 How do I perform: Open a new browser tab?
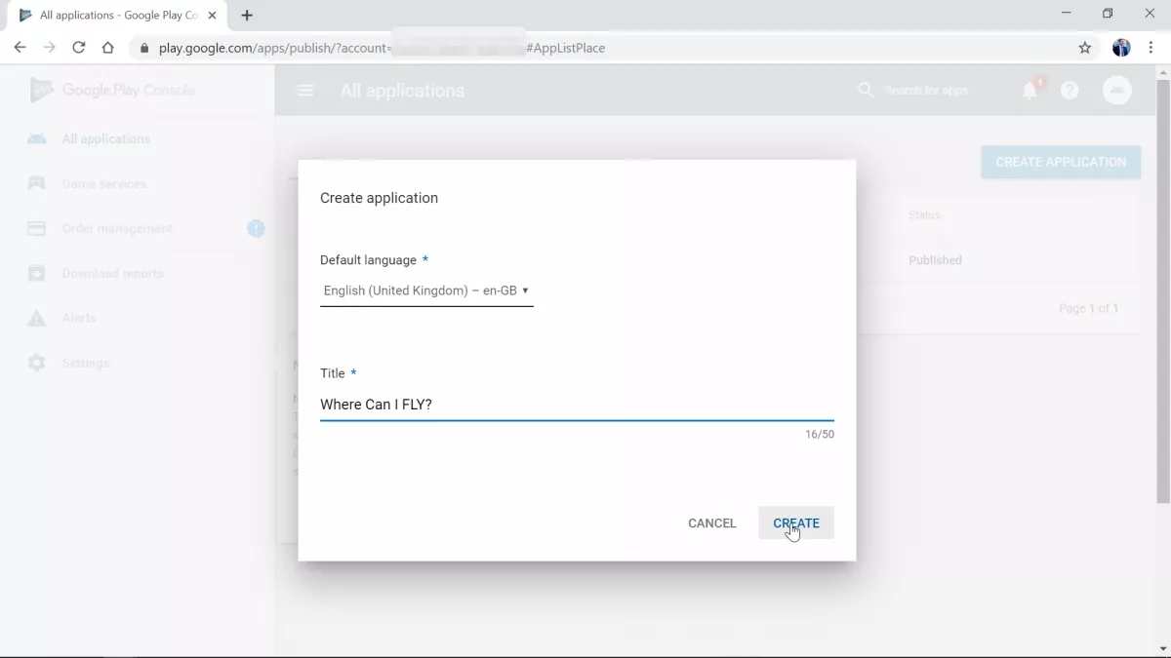tap(247, 16)
